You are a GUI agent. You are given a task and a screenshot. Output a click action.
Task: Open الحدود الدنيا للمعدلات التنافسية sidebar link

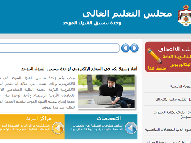pyautogui.click(x=168, y=130)
